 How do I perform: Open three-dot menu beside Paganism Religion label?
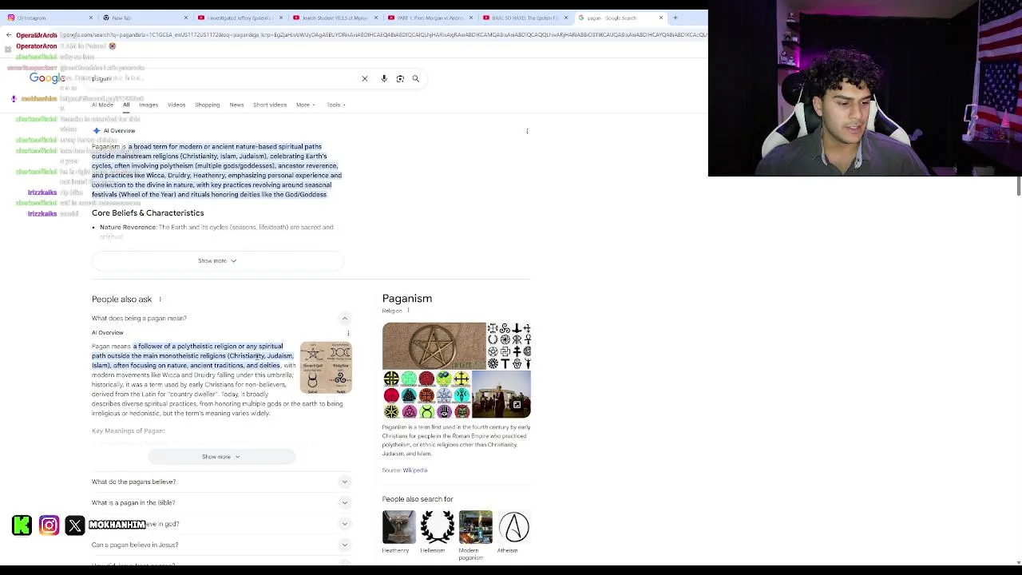pyautogui.click(x=408, y=311)
